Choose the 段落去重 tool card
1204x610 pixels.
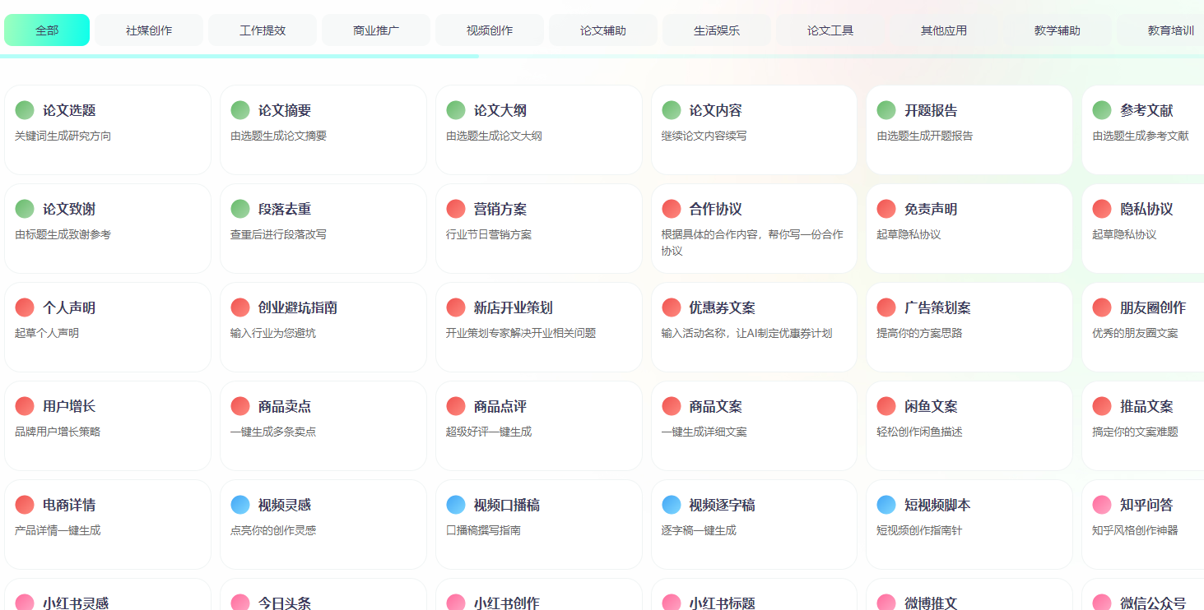point(323,229)
